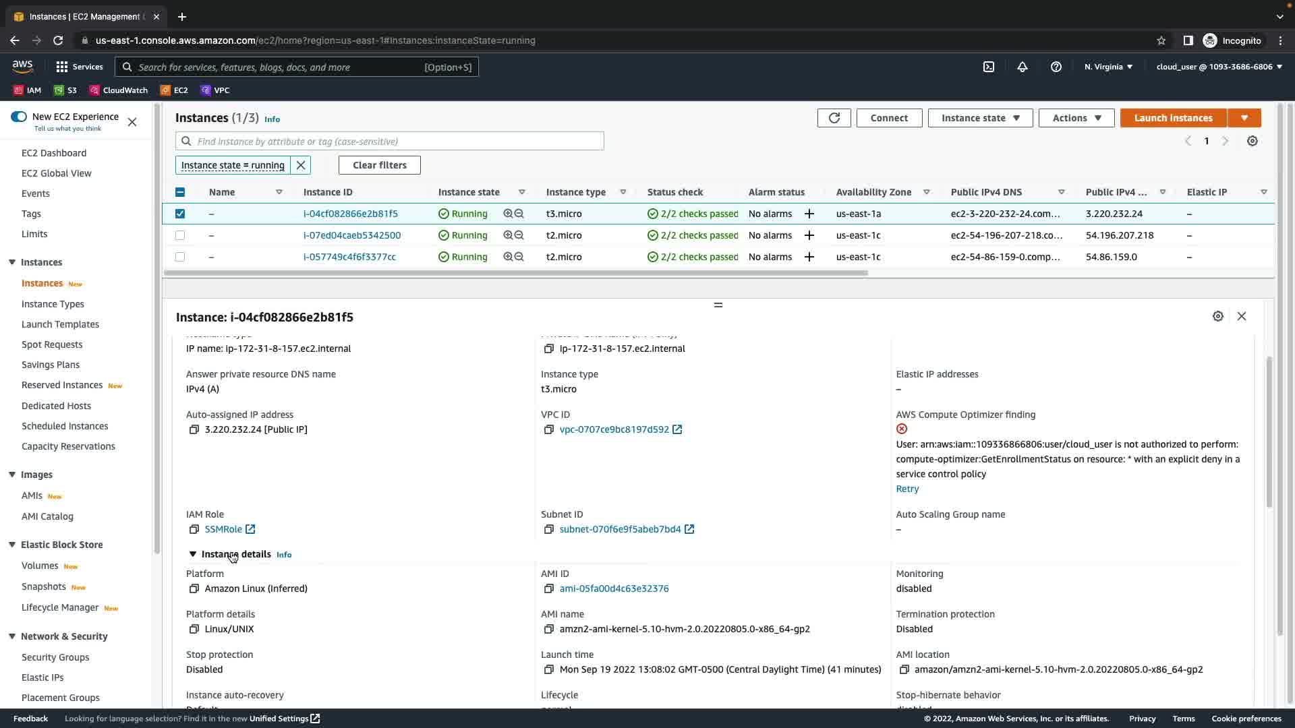Click the Clear filters button
This screenshot has height=728, width=1295.
380,165
